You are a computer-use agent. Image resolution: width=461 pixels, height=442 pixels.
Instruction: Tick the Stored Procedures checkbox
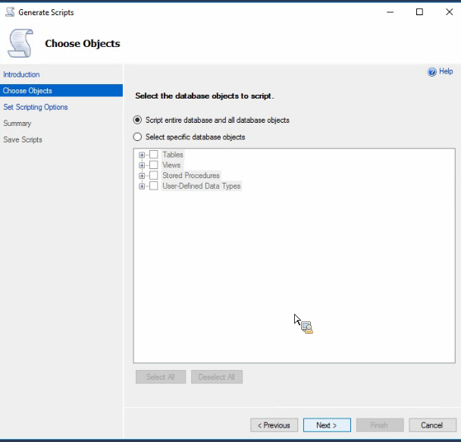(x=153, y=175)
